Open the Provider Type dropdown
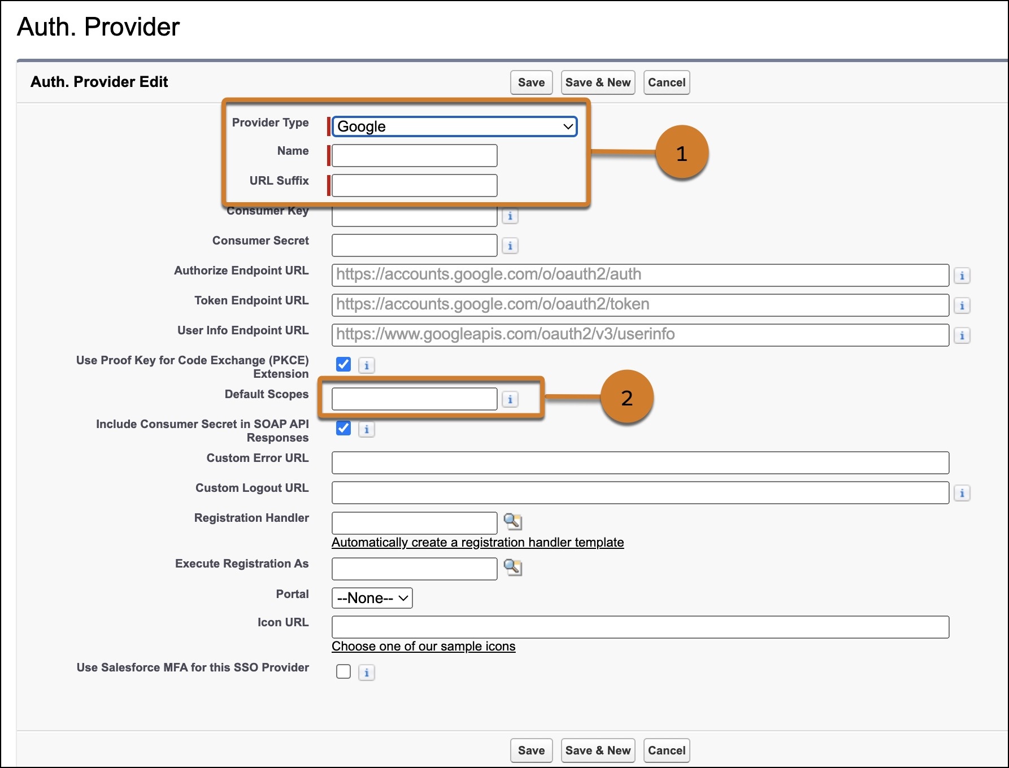 pos(454,126)
